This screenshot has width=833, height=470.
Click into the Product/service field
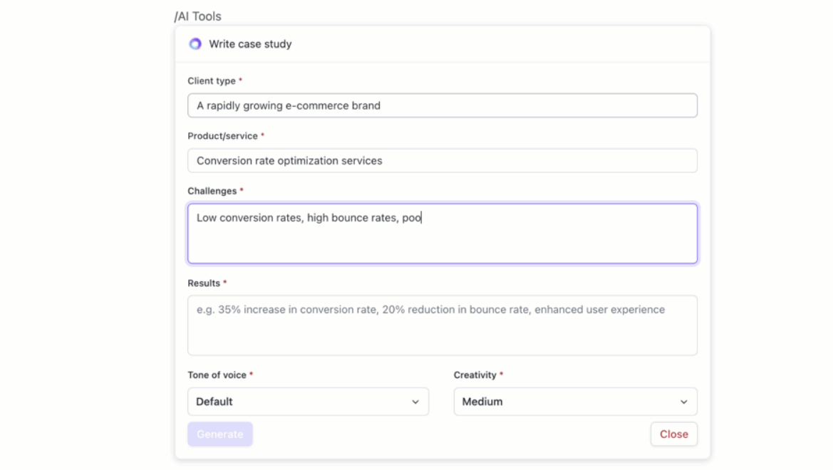pyautogui.click(x=442, y=160)
